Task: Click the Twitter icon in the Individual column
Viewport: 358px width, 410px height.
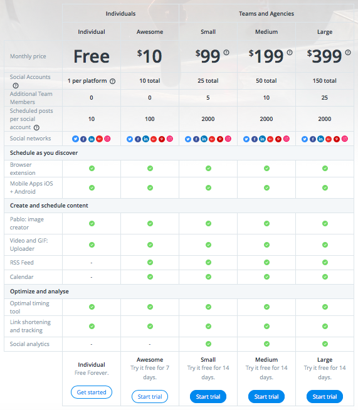Action: pos(76,139)
